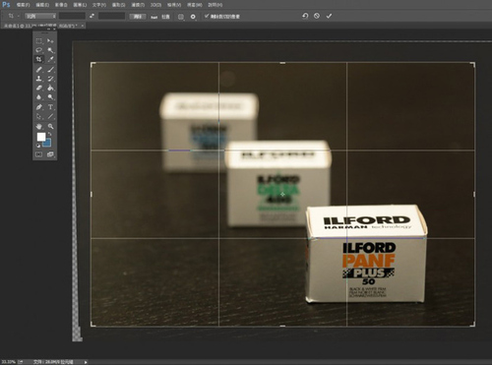Screen dimensions: 492x365
Task: Open the crop overlay grid options
Action: (181, 17)
